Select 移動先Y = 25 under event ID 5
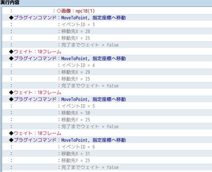 [107, 120]
